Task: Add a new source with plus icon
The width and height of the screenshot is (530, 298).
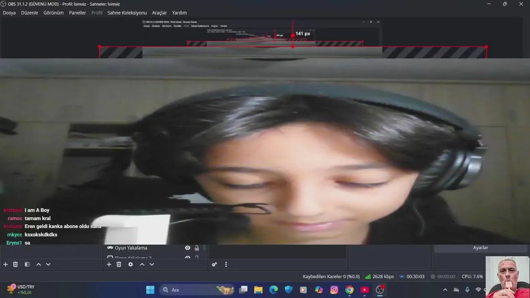Action: [109, 264]
